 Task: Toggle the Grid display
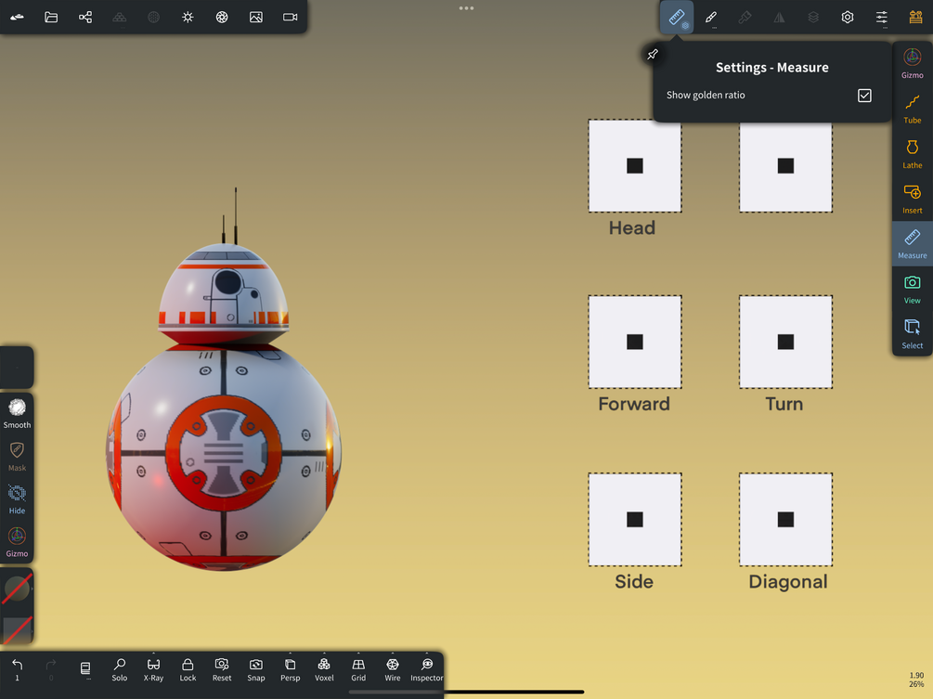(358, 669)
